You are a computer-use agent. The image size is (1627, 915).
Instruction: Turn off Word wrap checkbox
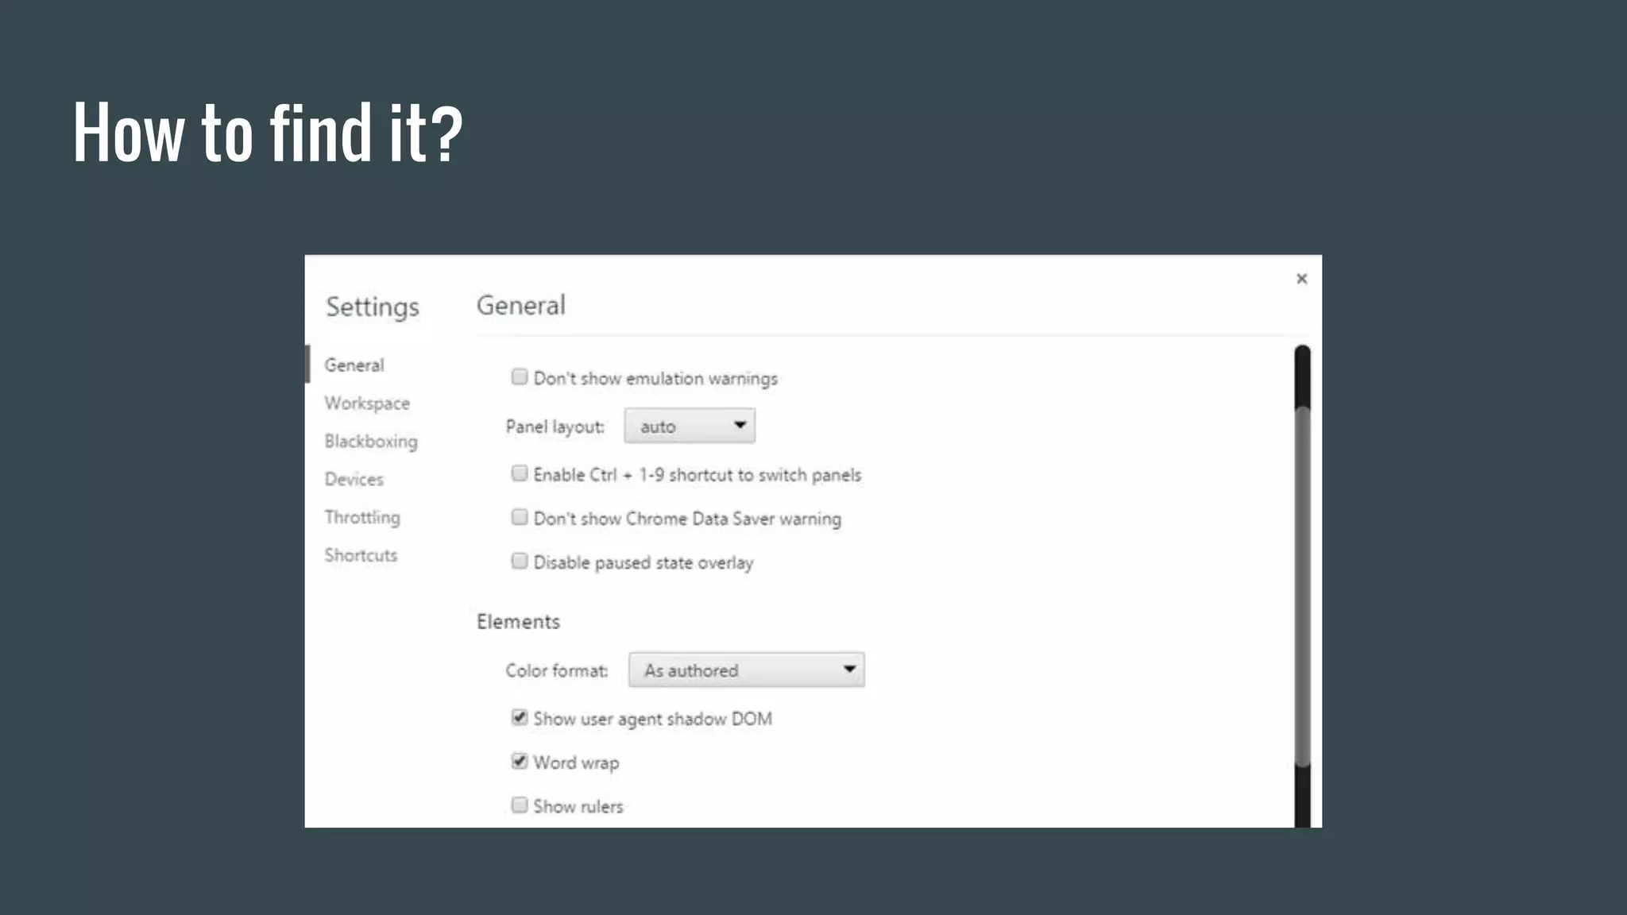pyautogui.click(x=520, y=762)
